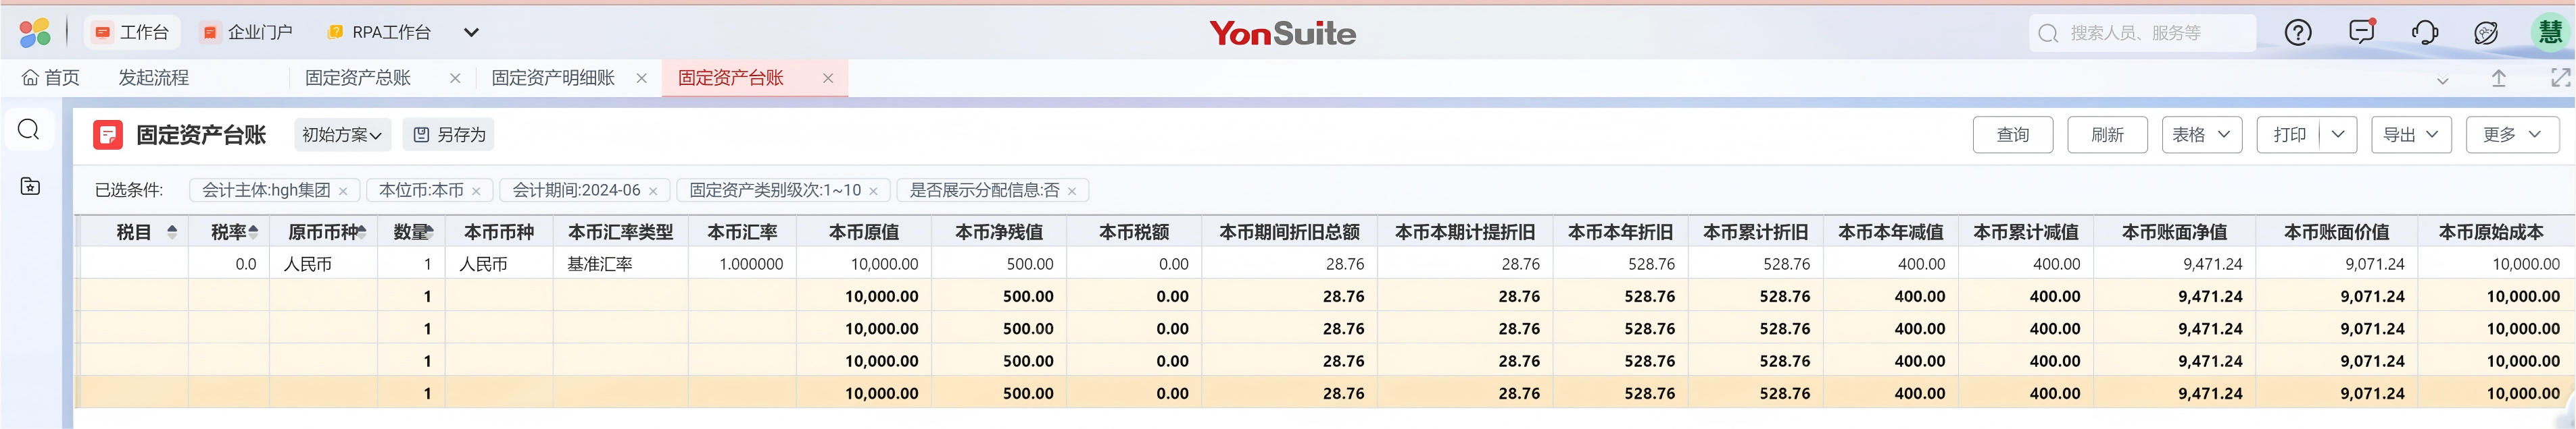Click the 本币期间折旧总额 column header
This screenshot has width=2576, height=429.
point(1289,231)
